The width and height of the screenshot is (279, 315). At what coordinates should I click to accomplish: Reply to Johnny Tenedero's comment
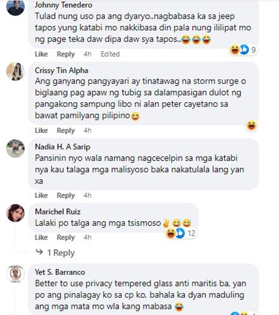click(x=66, y=54)
